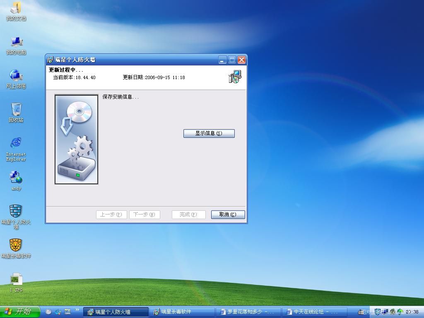Image resolution: width=424 pixels, height=318 pixels.
Task: Switch to 瑞星杀毒软件 taskbar button
Action: pyautogui.click(x=182, y=312)
